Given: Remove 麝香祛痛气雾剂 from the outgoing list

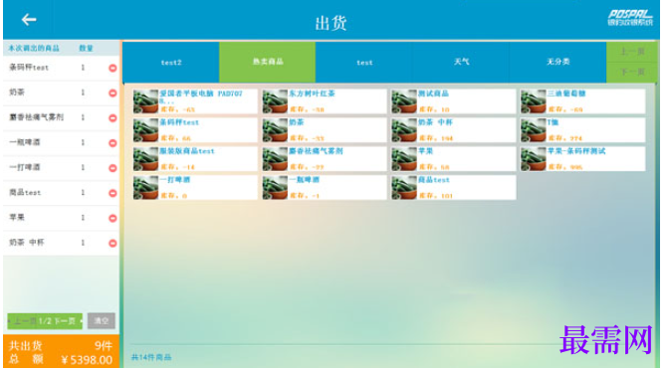Looking at the screenshot, I should click(x=112, y=118).
